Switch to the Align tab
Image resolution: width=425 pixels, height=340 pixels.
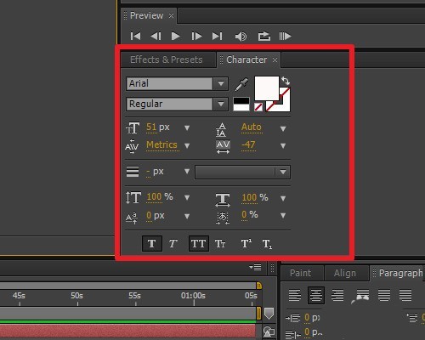(345, 273)
